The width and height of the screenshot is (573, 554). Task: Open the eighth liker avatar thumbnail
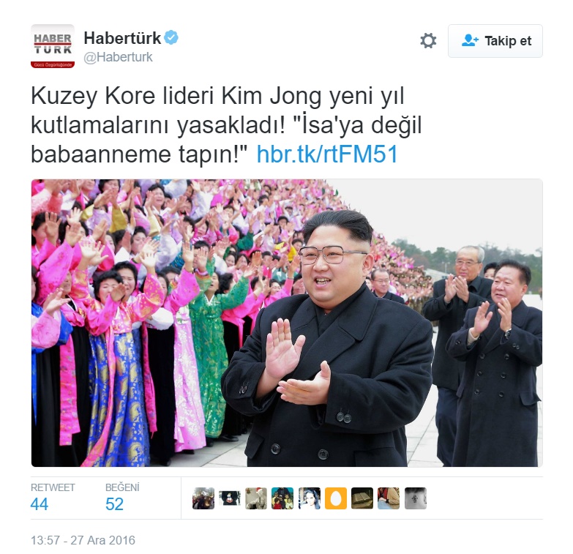point(389,498)
